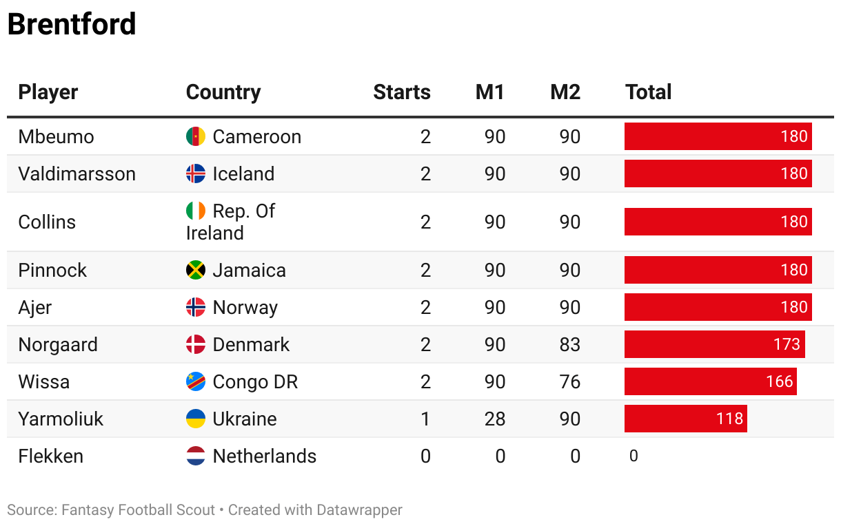Sort by the Total column header
The height and width of the screenshot is (526, 841).
pos(648,92)
